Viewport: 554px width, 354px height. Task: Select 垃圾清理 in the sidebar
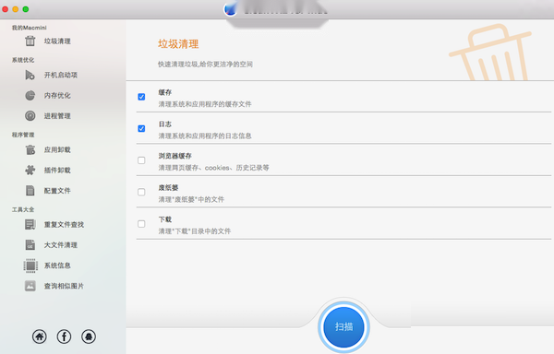tap(57, 41)
